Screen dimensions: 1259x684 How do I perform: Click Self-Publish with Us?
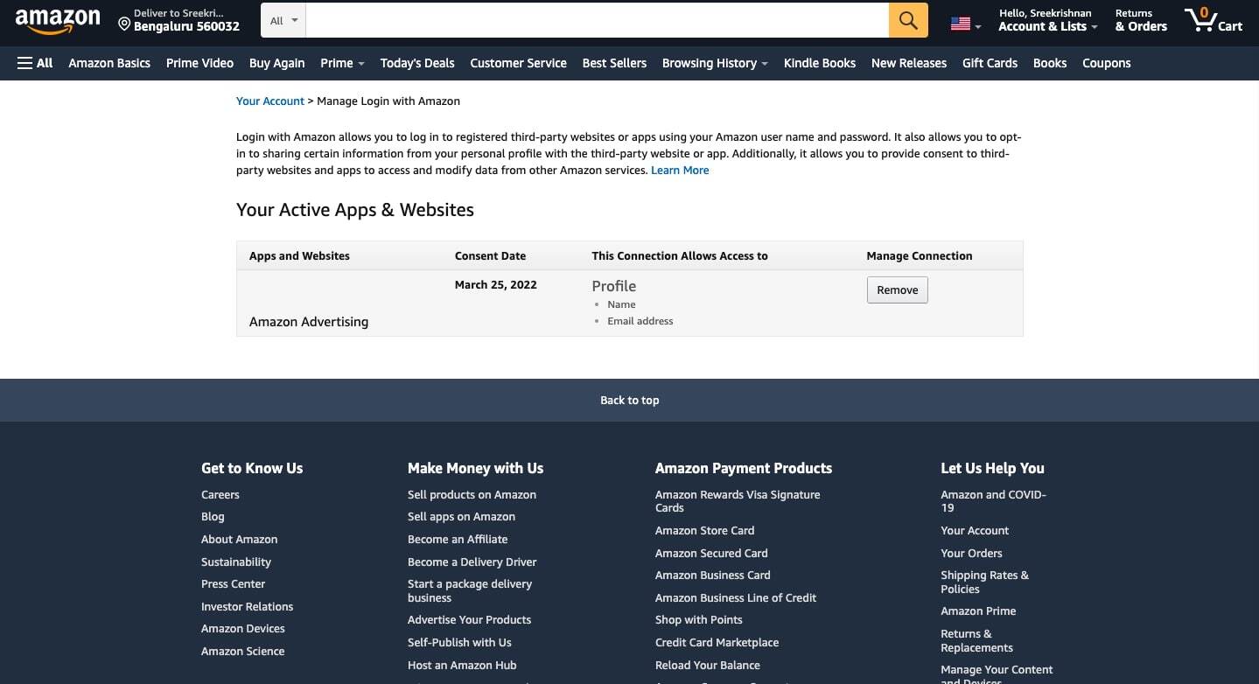coord(459,643)
